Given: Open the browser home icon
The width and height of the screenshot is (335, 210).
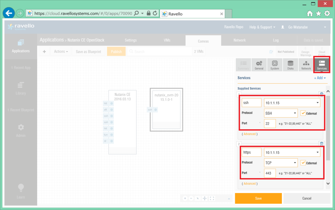Looking at the screenshot, I should point(309,14).
